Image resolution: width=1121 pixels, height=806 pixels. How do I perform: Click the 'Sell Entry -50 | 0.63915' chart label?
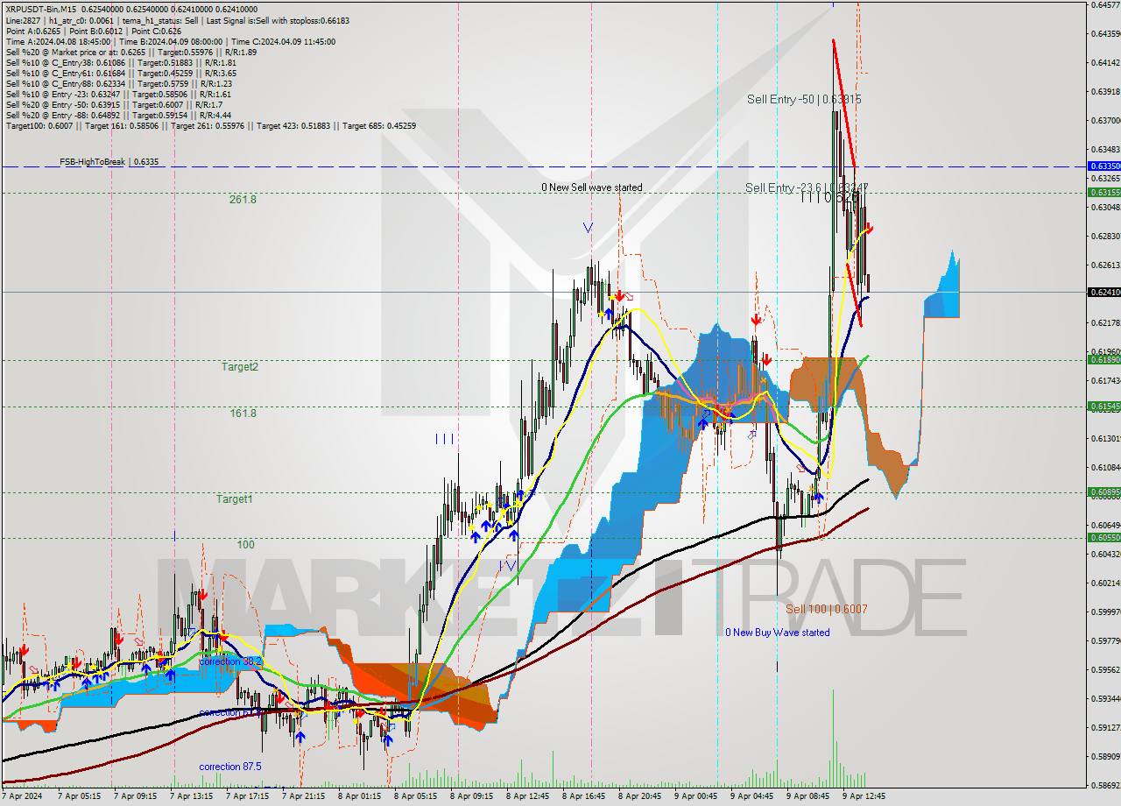point(804,100)
